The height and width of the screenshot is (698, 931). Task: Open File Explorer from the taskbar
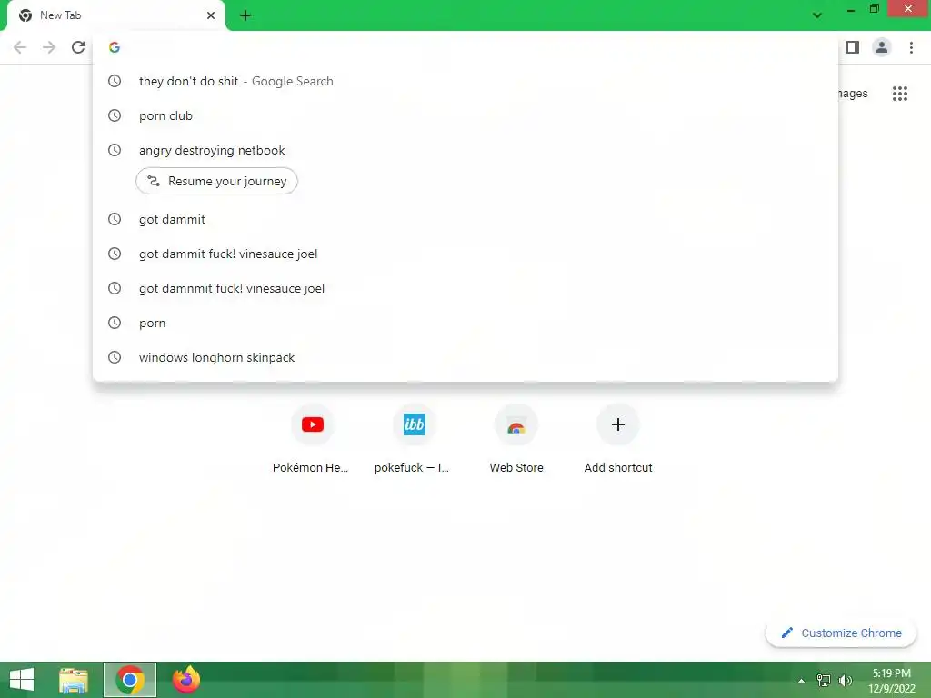pos(75,680)
